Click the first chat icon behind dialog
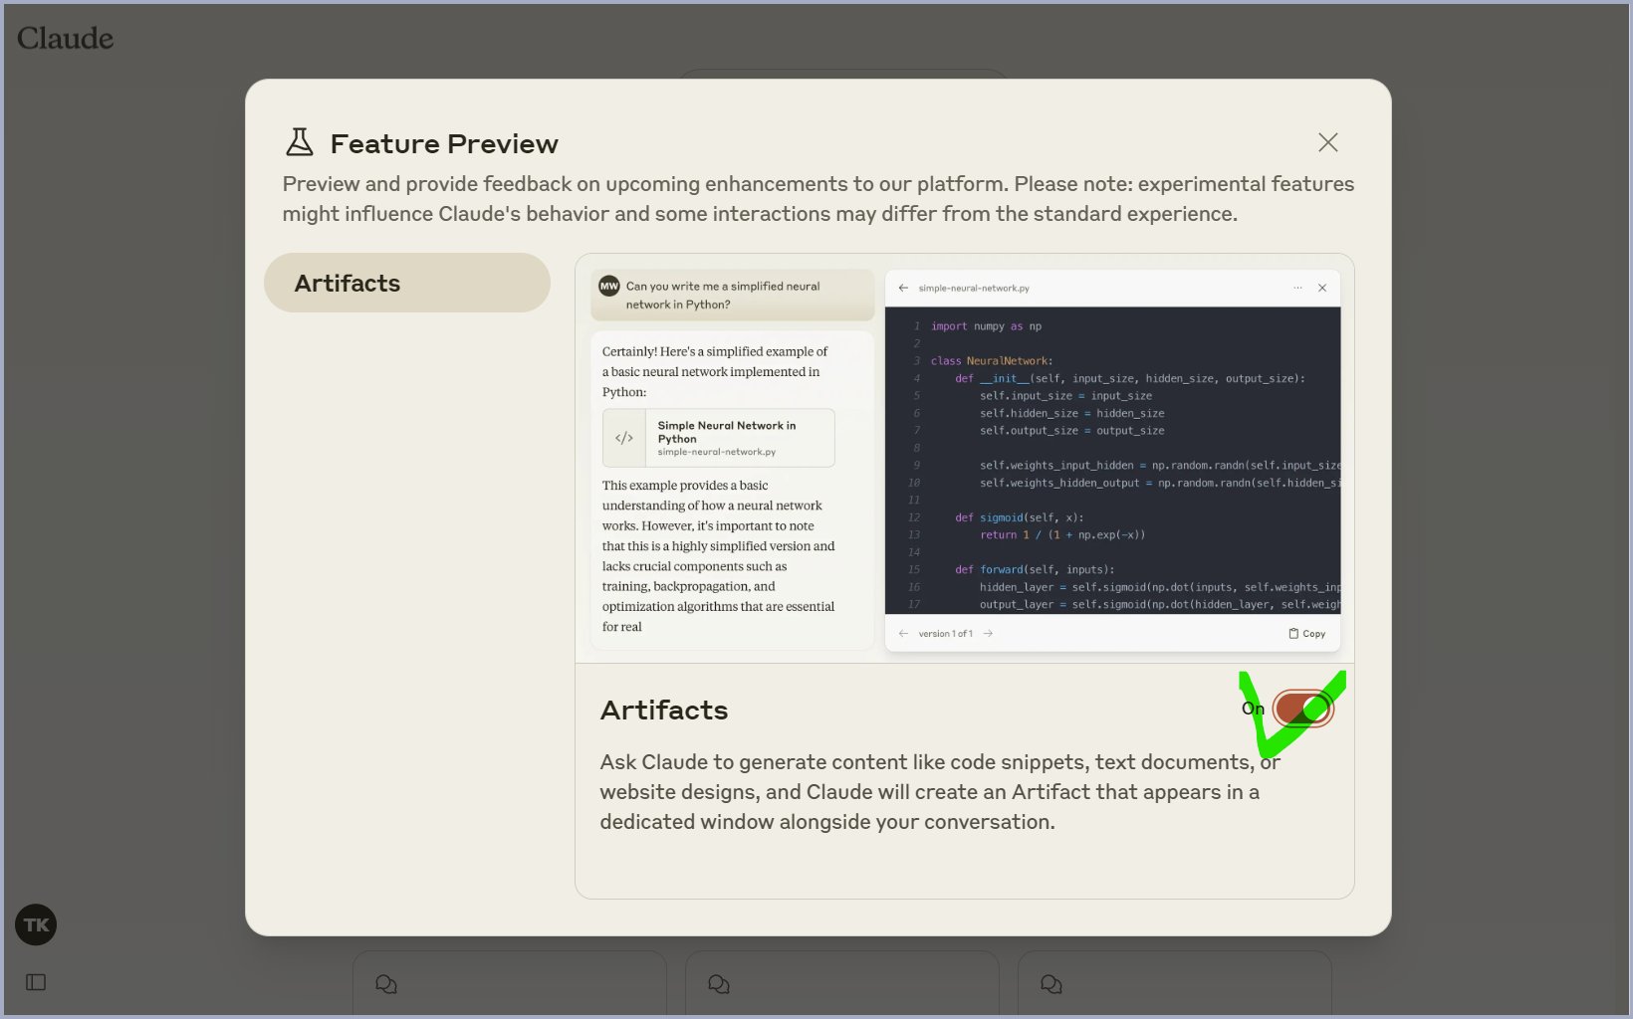The width and height of the screenshot is (1633, 1019). click(x=386, y=984)
